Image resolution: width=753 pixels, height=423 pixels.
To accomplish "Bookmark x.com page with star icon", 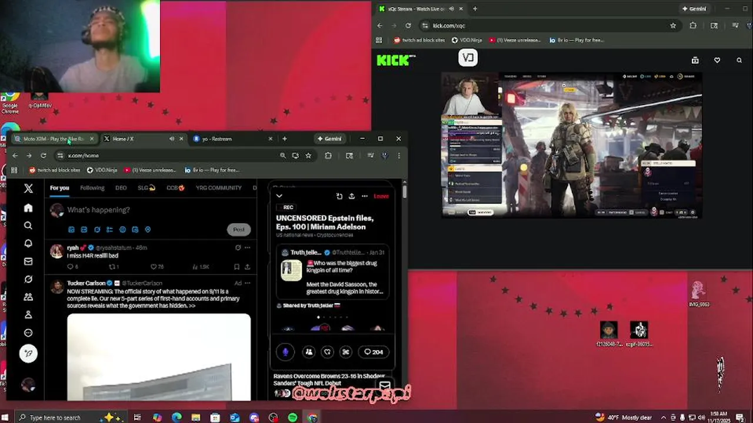I will pyautogui.click(x=308, y=156).
